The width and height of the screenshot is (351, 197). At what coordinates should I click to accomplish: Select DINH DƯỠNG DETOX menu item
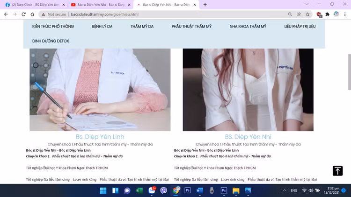51,41
